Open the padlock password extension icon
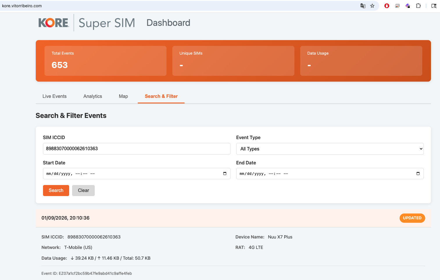This screenshot has width=440, height=280. [407, 6]
